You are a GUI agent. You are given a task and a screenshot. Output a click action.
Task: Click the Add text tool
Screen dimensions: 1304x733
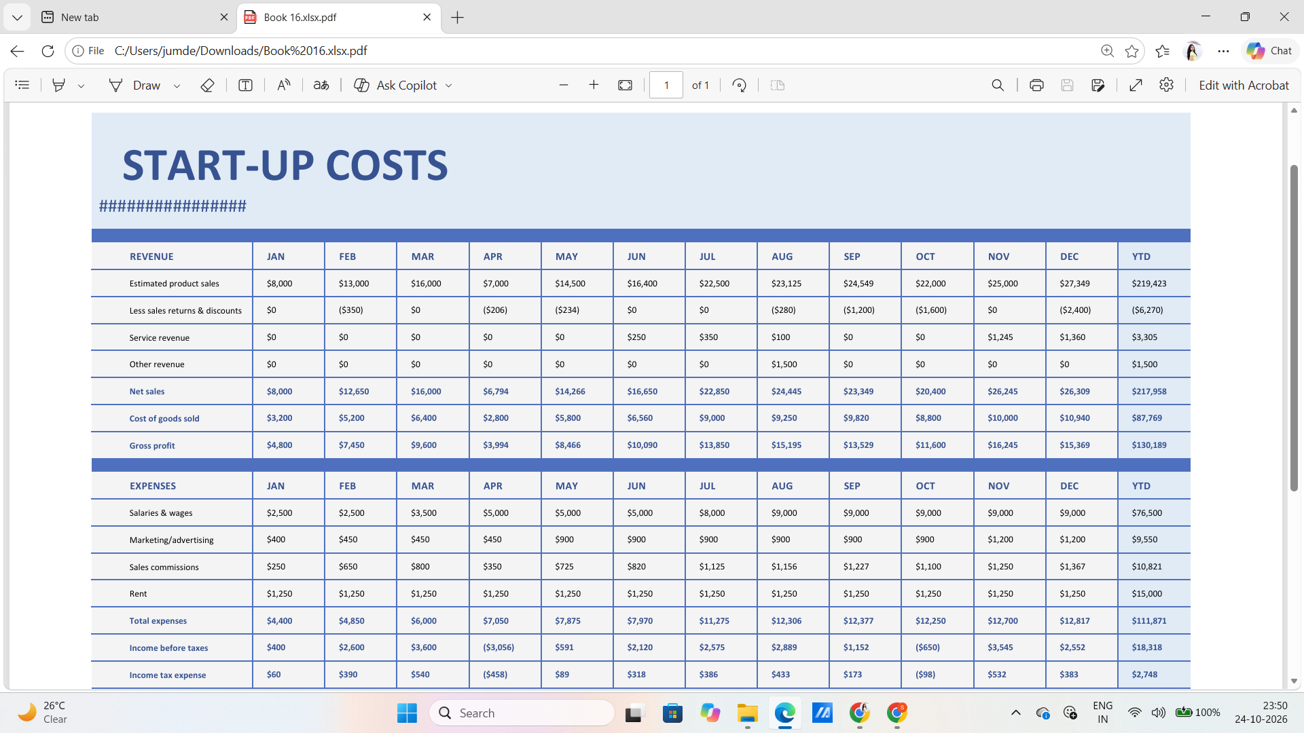246,85
